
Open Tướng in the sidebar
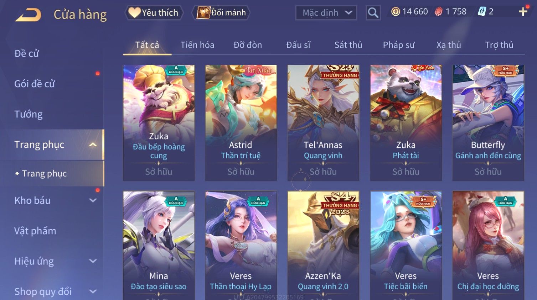pyautogui.click(x=29, y=114)
